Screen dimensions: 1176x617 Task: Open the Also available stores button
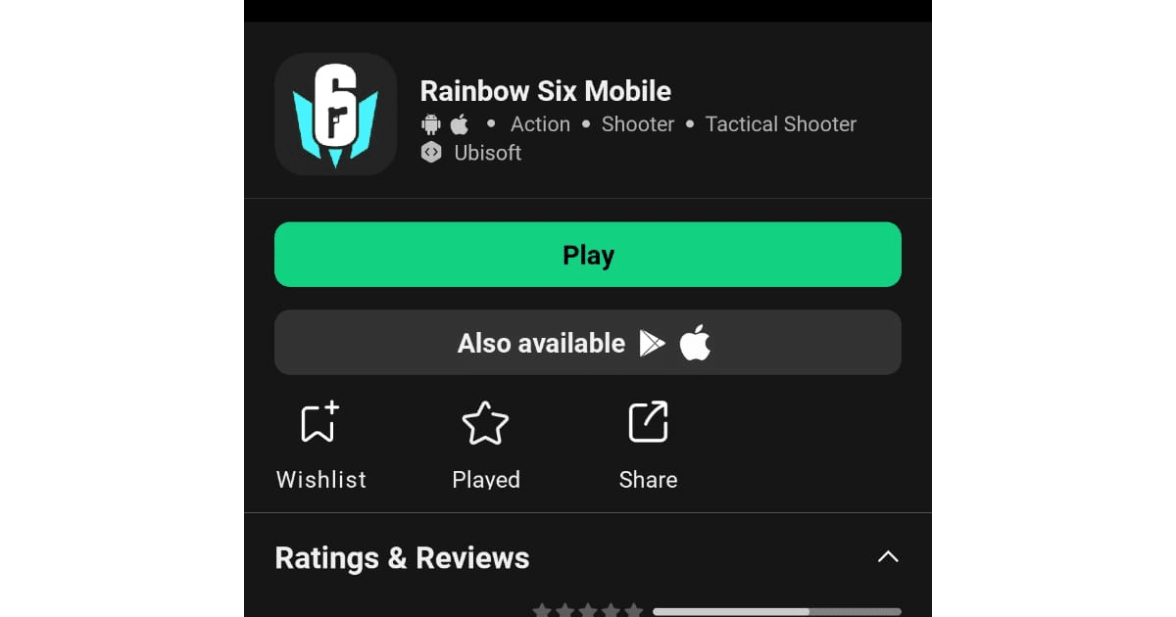coord(588,343)
